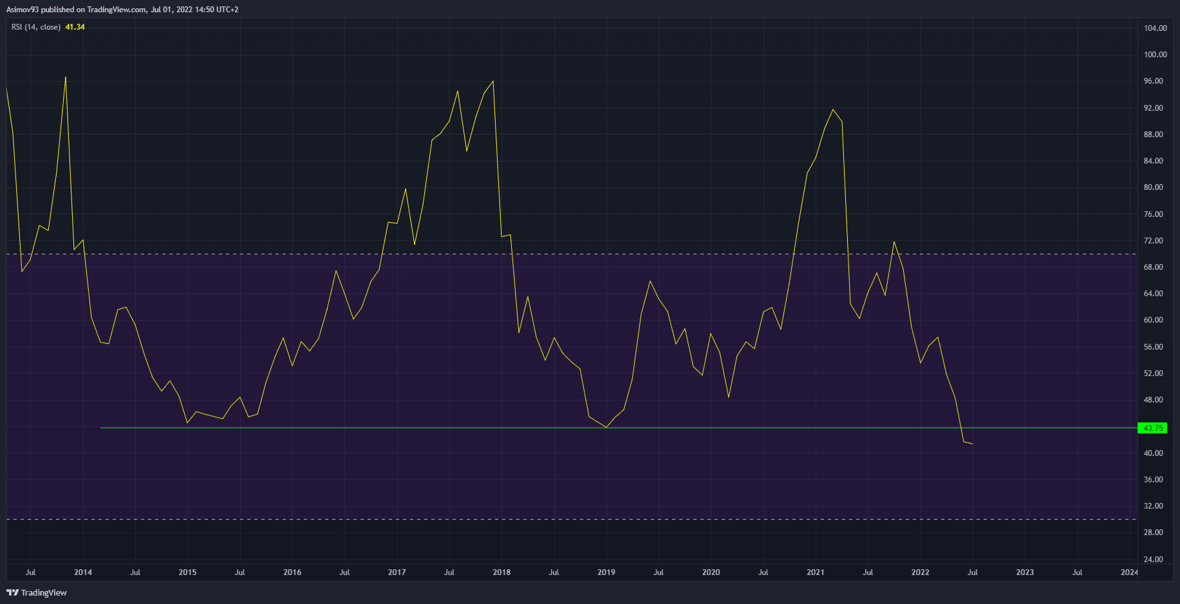Viewport: 1180px width, 604px height.
Task: Click the 60.00 value on price scale
Action: 1153,320
